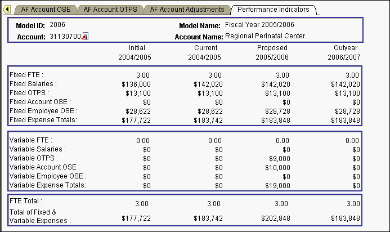The width and height of the screenshot is (390, 232).
Task: Select the Model Name Fiscal Year 2005/2006 text
Action: (x=259, y=25)
